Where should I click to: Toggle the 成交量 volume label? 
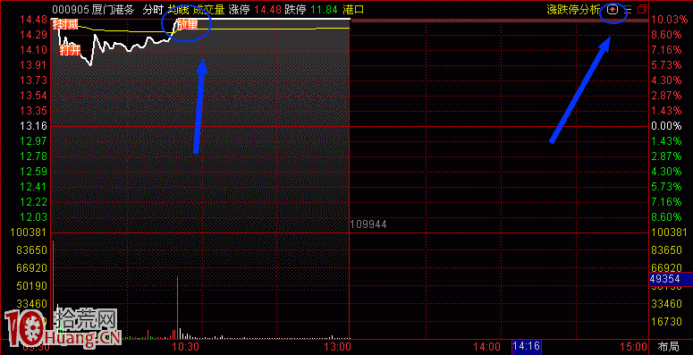pos(208,9)
